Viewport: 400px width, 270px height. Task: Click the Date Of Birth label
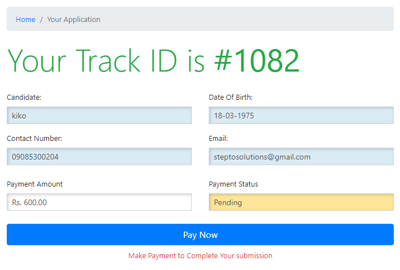pyautogui.click(x=231, y=98)
